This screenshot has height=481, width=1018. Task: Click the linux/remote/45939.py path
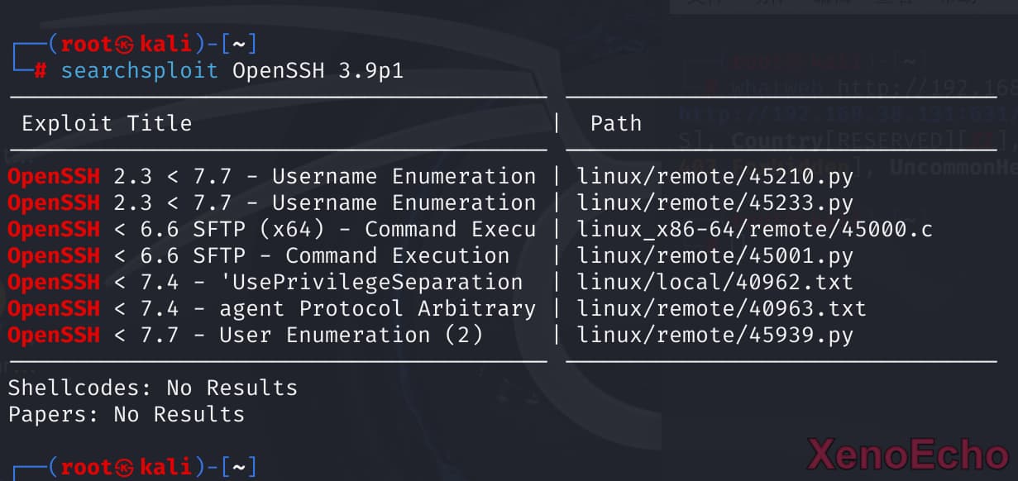pos(715,335)
